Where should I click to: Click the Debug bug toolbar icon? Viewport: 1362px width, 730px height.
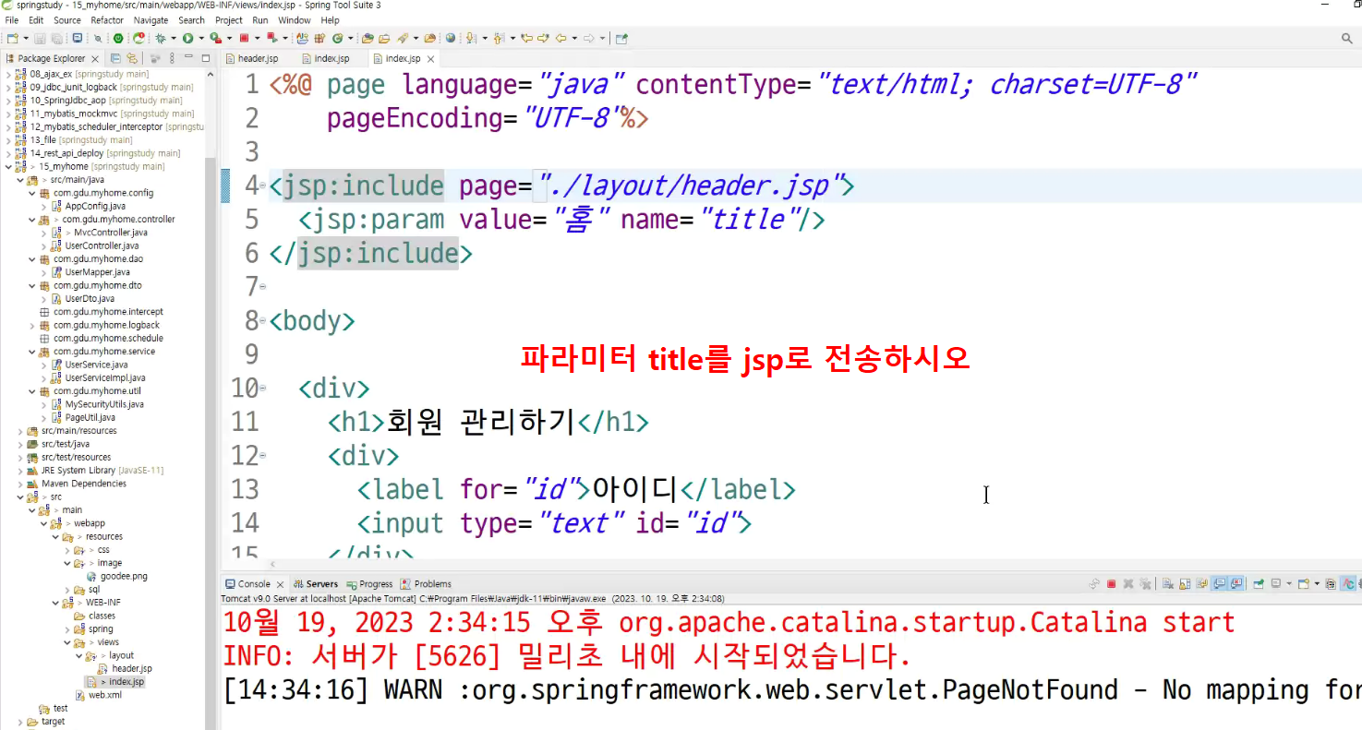161,38
